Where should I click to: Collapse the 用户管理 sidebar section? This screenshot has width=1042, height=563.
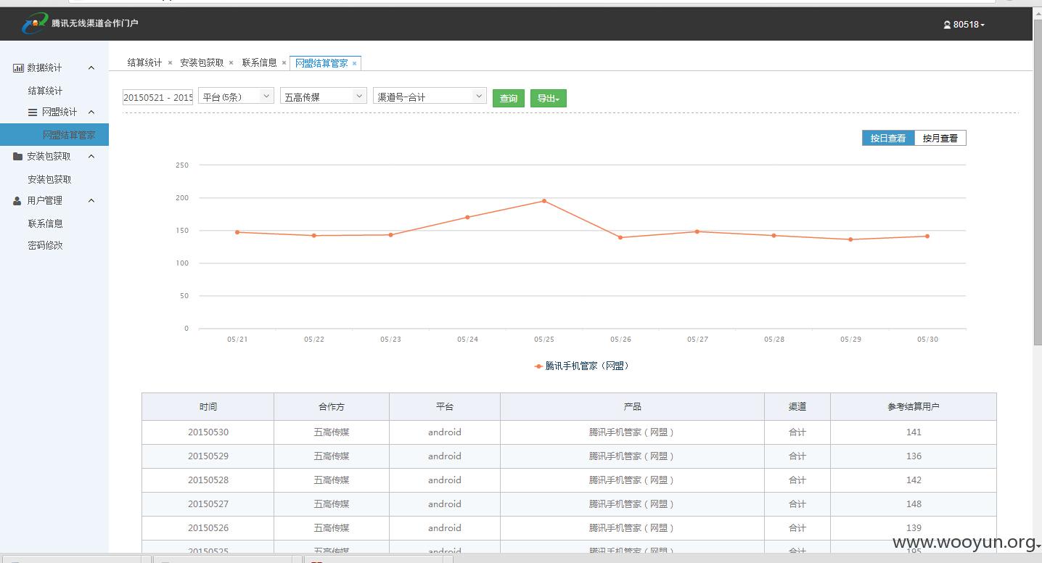(x=91, y=200)
